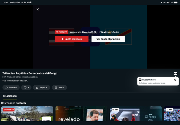
Task: Click 'Disfruta de varios partidos a la vez.' text
Action: (152, 83)
